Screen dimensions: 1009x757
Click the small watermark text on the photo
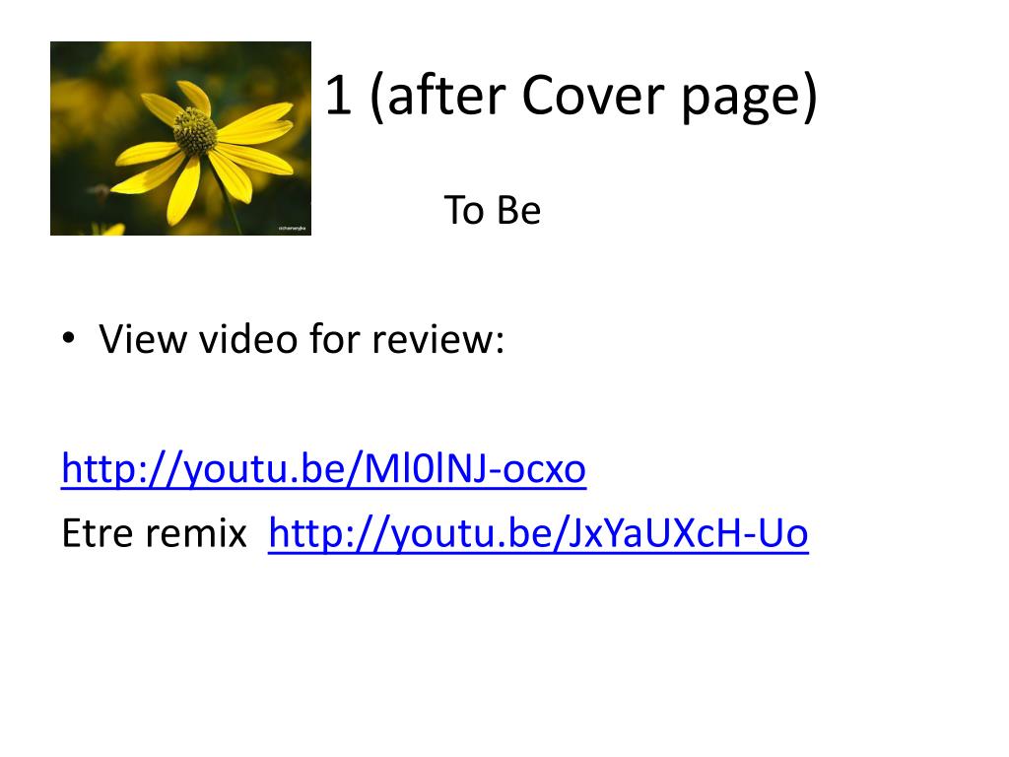[292, 229]
